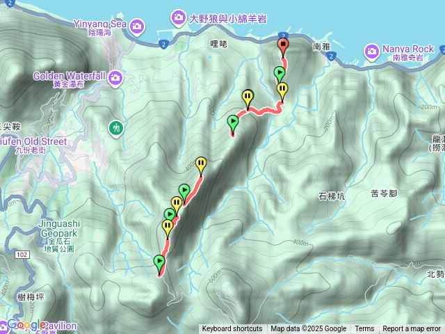Click the red stop marker at route end

283,47
